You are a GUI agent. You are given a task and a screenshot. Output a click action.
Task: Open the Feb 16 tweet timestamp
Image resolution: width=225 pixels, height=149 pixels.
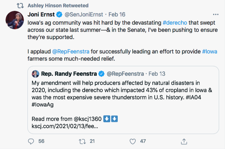(x=117, y=14)
